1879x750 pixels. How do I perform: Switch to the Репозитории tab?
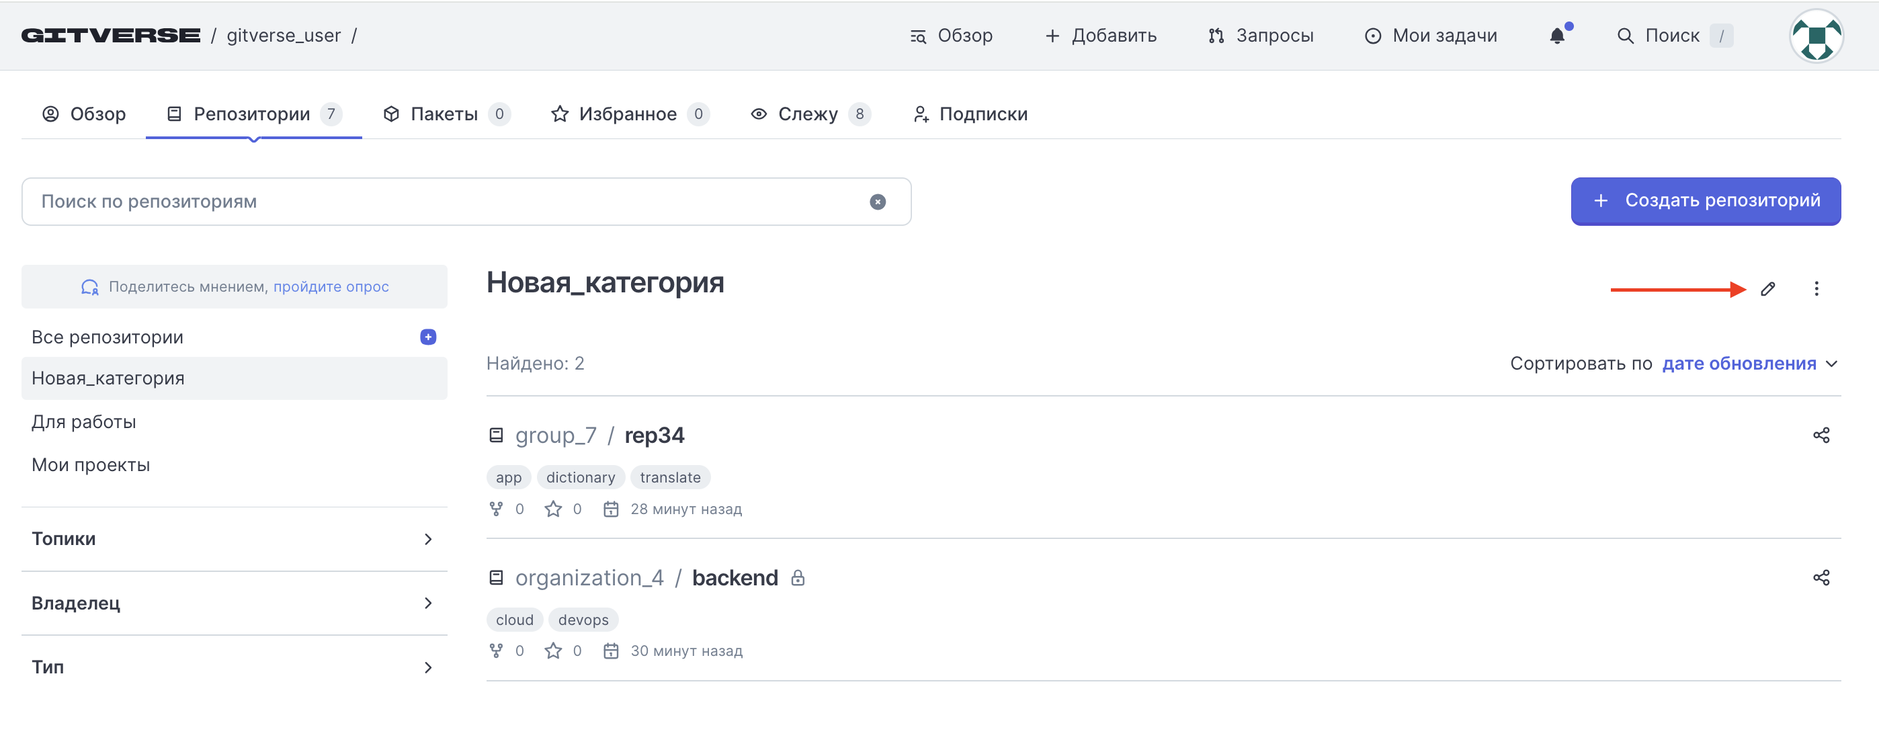[x=253, y=114]
